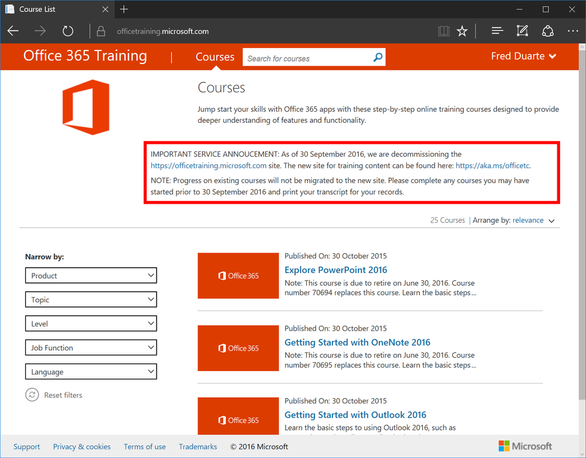Image resolution: width=586 pixels, height=458 pixels.
Task: Click the Office 365 Training title
Action: (x=85, y=56)
